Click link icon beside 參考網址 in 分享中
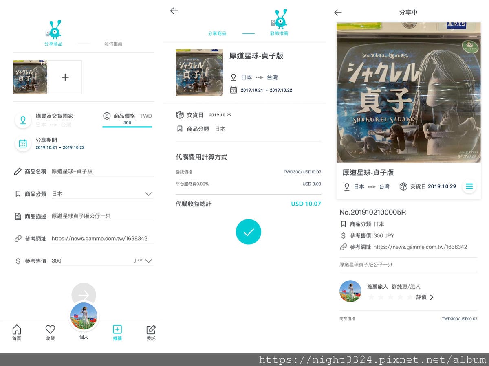This screenshot has width=489, height=366. pos(343,247)
